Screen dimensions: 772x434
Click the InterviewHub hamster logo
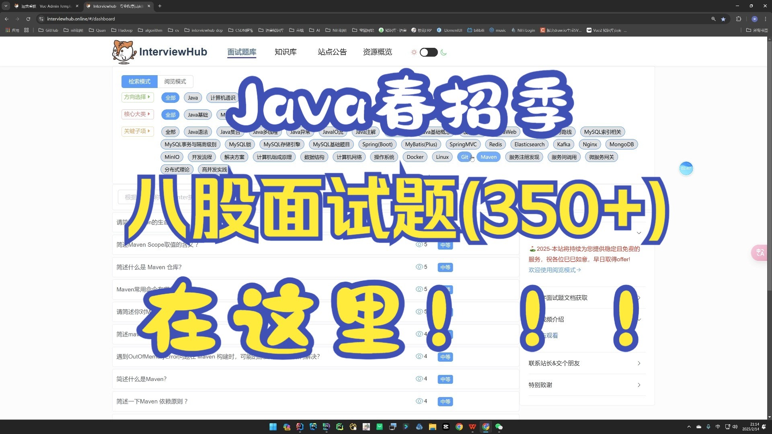(124, 51)
